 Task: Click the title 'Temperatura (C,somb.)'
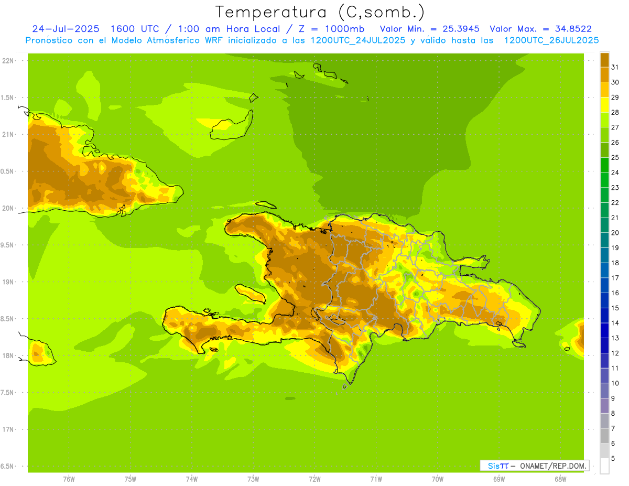(320, 13)
